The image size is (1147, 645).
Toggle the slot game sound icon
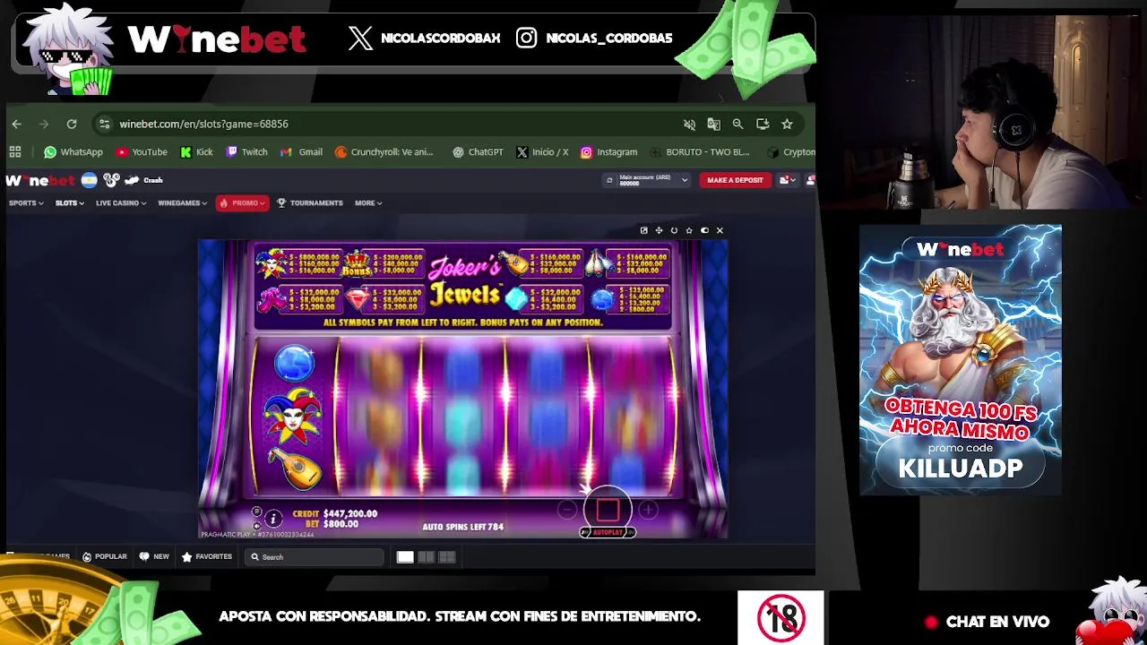tap(256, 525)
